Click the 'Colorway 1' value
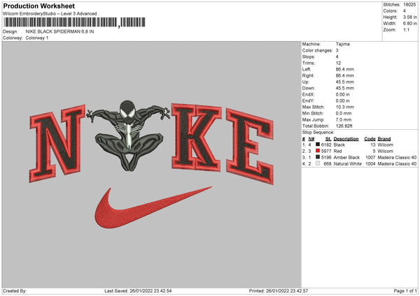 click(x=37, y=38)
